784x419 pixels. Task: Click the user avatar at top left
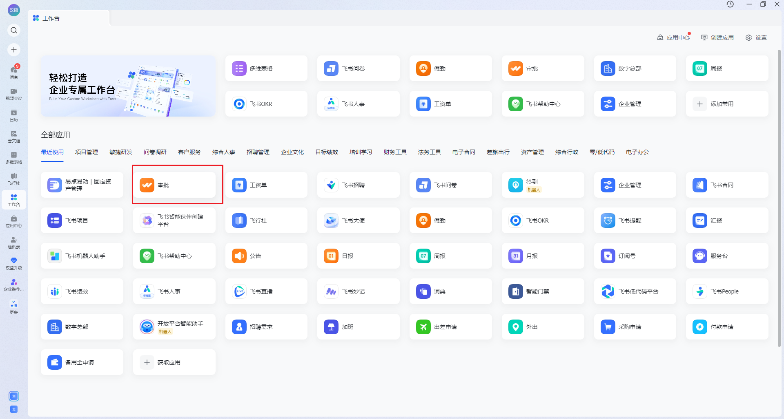[14, 10]
